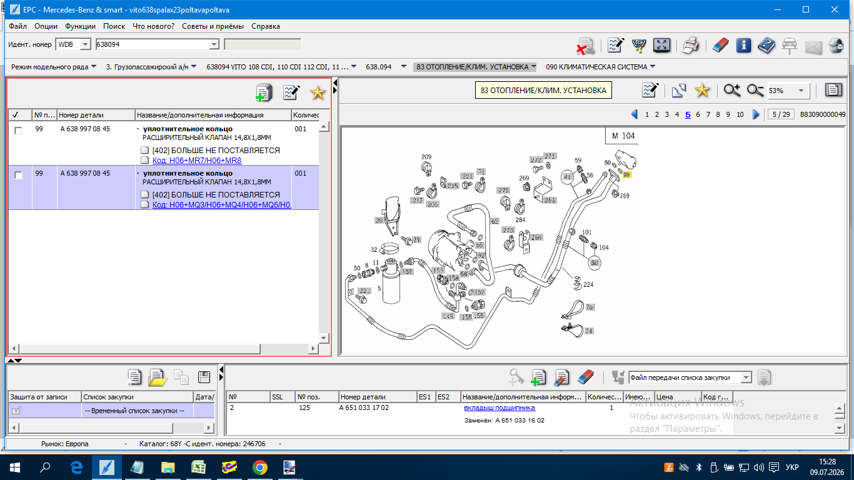The height and width of the screenshot is (480, 854).
Task: Expand the '638094 VITO 108 CDI' model dropdown
Action: click(354, 67)
